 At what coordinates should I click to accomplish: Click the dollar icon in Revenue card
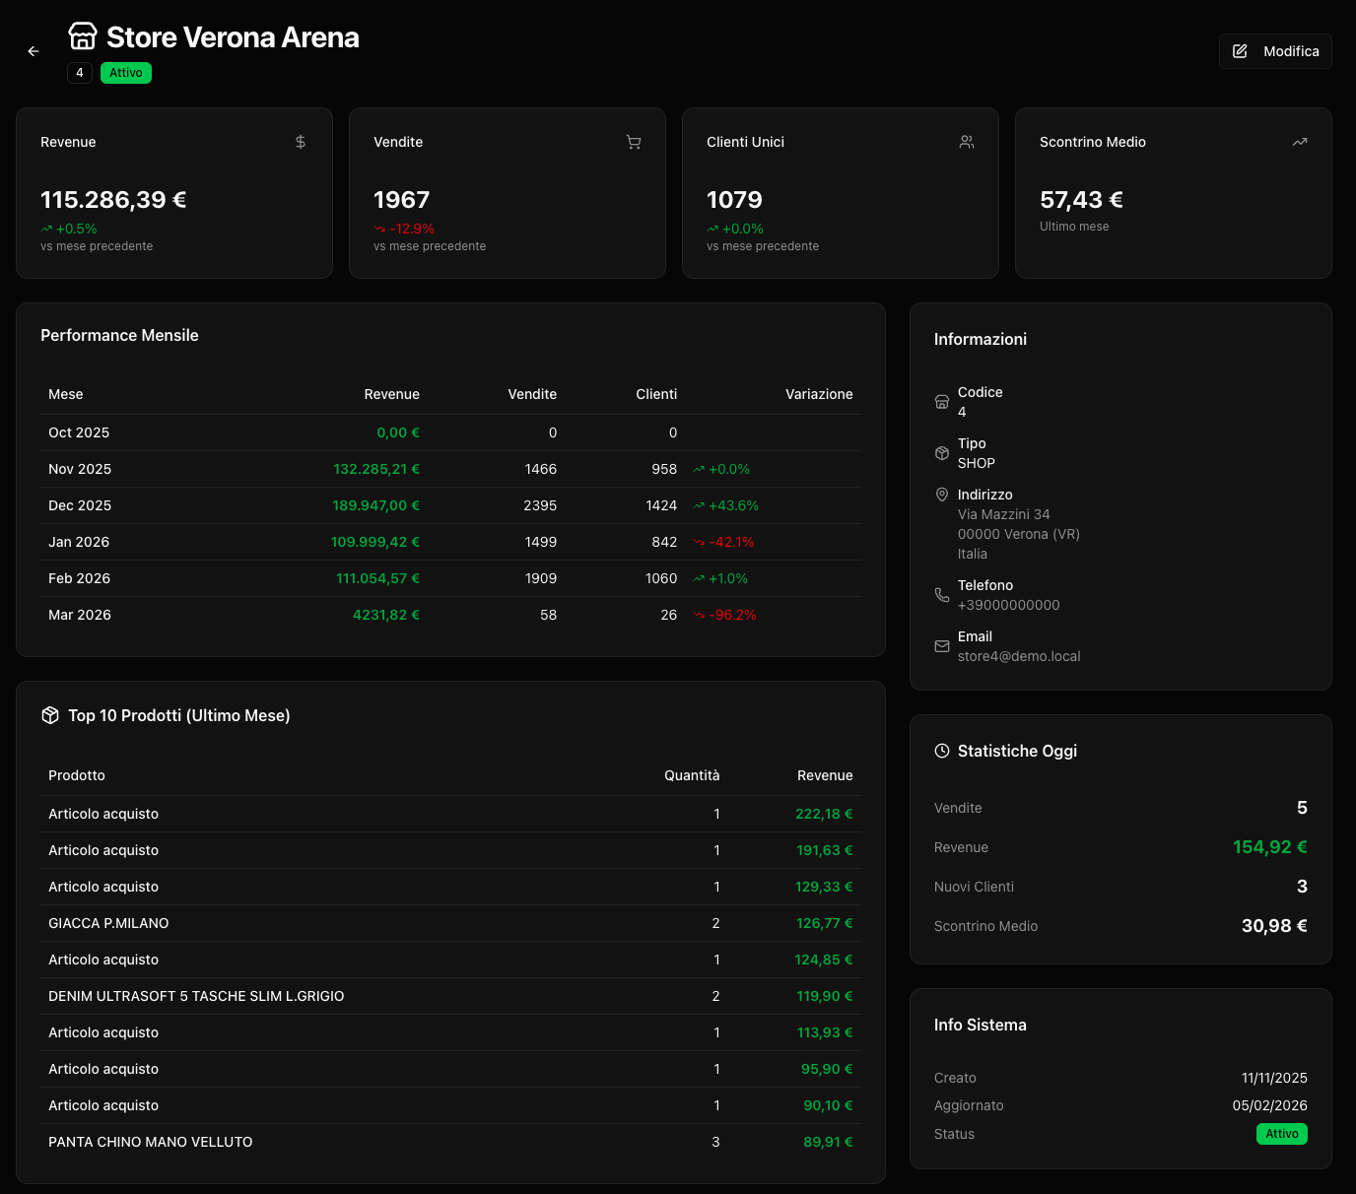[x=301, y=142]
